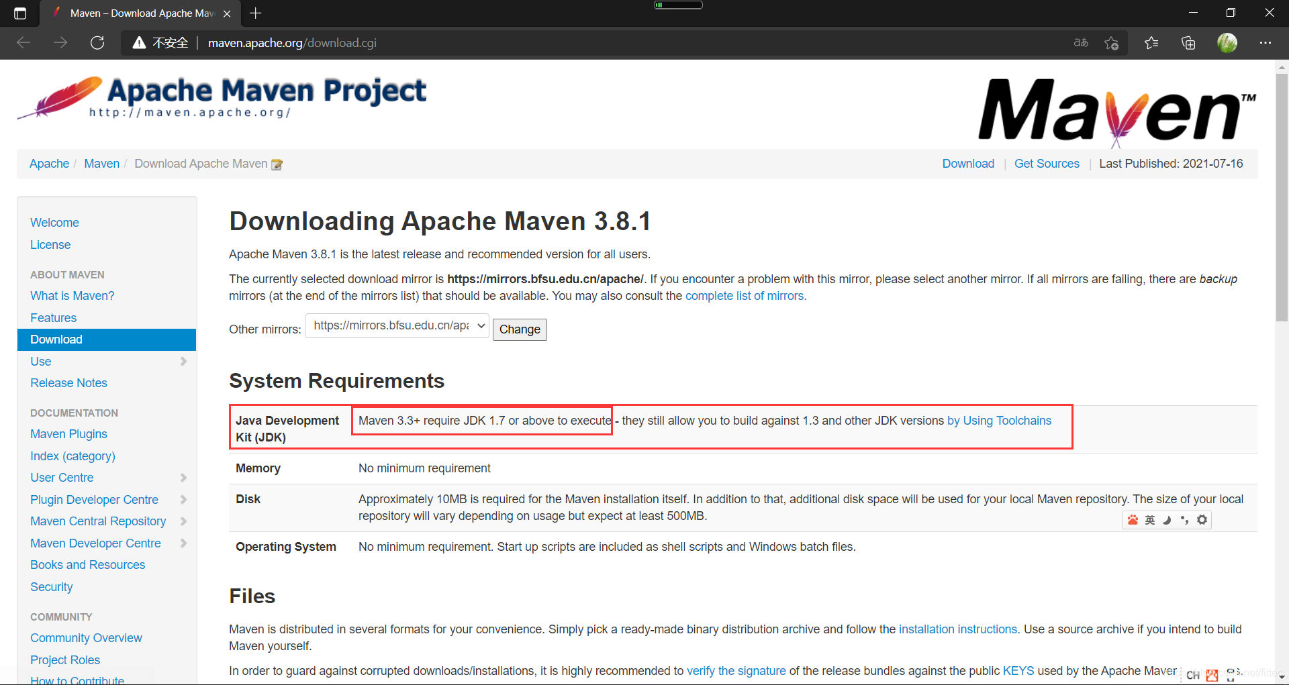Open the translate page icon
This screenshot has height=685, width=1289.
point(1081,43)
